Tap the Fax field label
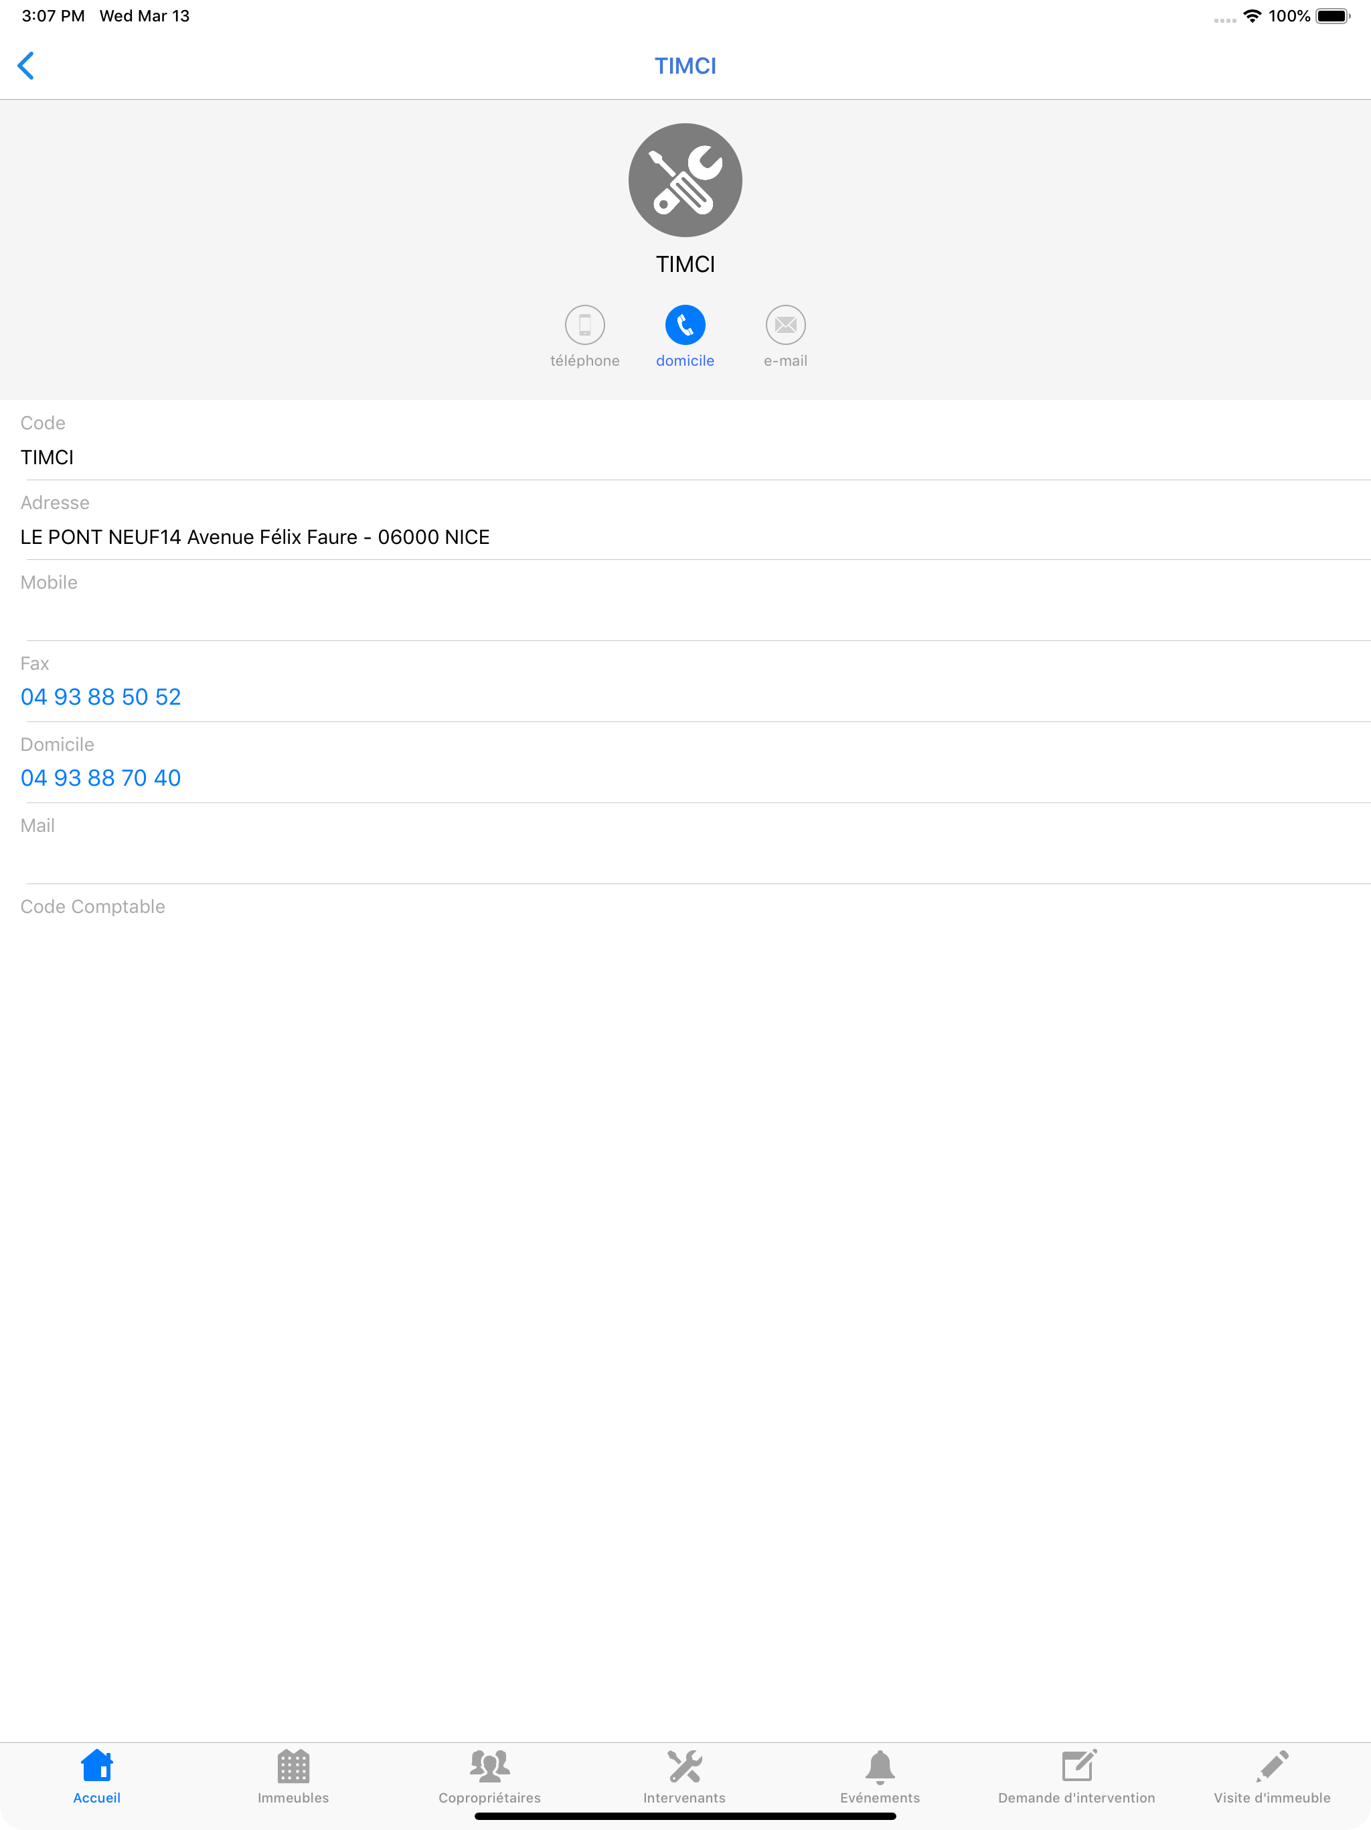The height and width of the screenshot is (1830, 1371). (x=35, y=664)
